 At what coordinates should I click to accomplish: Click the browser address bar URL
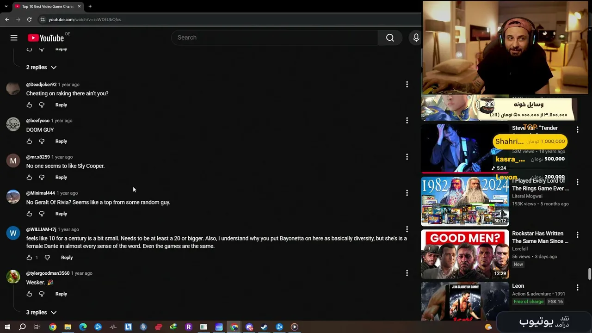[85, 19]
